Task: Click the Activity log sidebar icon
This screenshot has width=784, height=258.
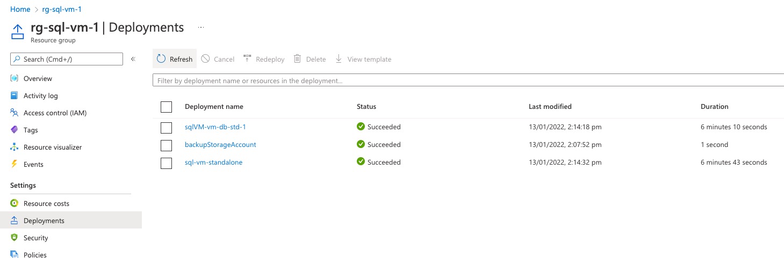Action: coord(15,95)
